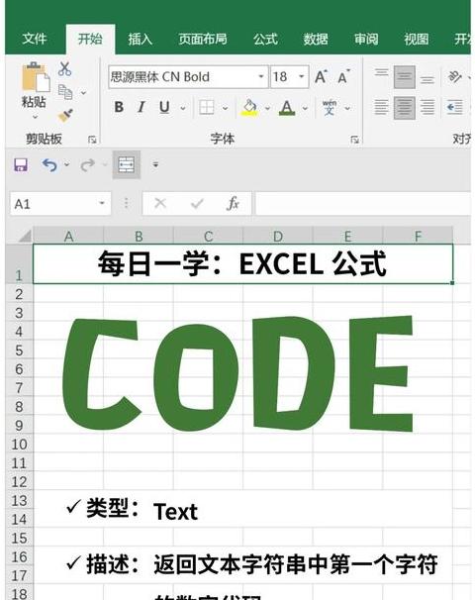Open the font color dropdown arrow
The height and width of the screenshot is (600, 475).
point(305,108)
